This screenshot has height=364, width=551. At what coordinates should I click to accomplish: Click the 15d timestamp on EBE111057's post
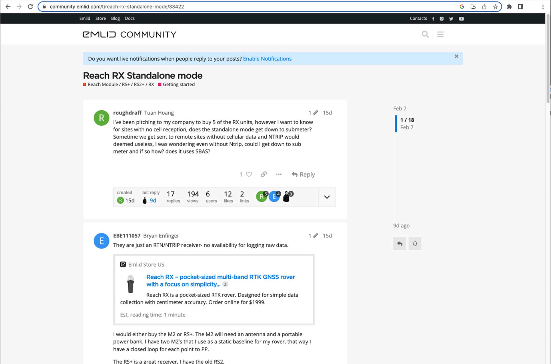[327, 236]
